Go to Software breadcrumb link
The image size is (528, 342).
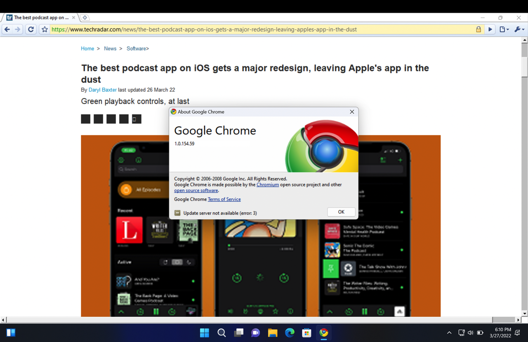tap(136, 49)
